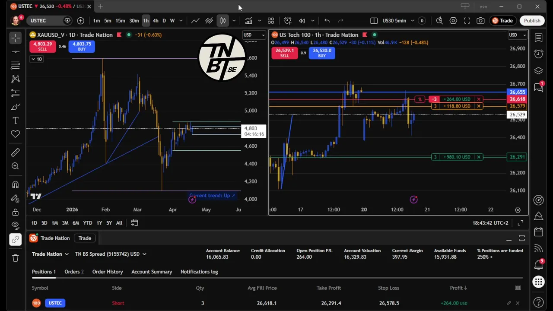Click the compare or add symbol plus
Image resolution: width=553 pixels, height=311 pixels.
pyautogui.click(x=81, y=21)
